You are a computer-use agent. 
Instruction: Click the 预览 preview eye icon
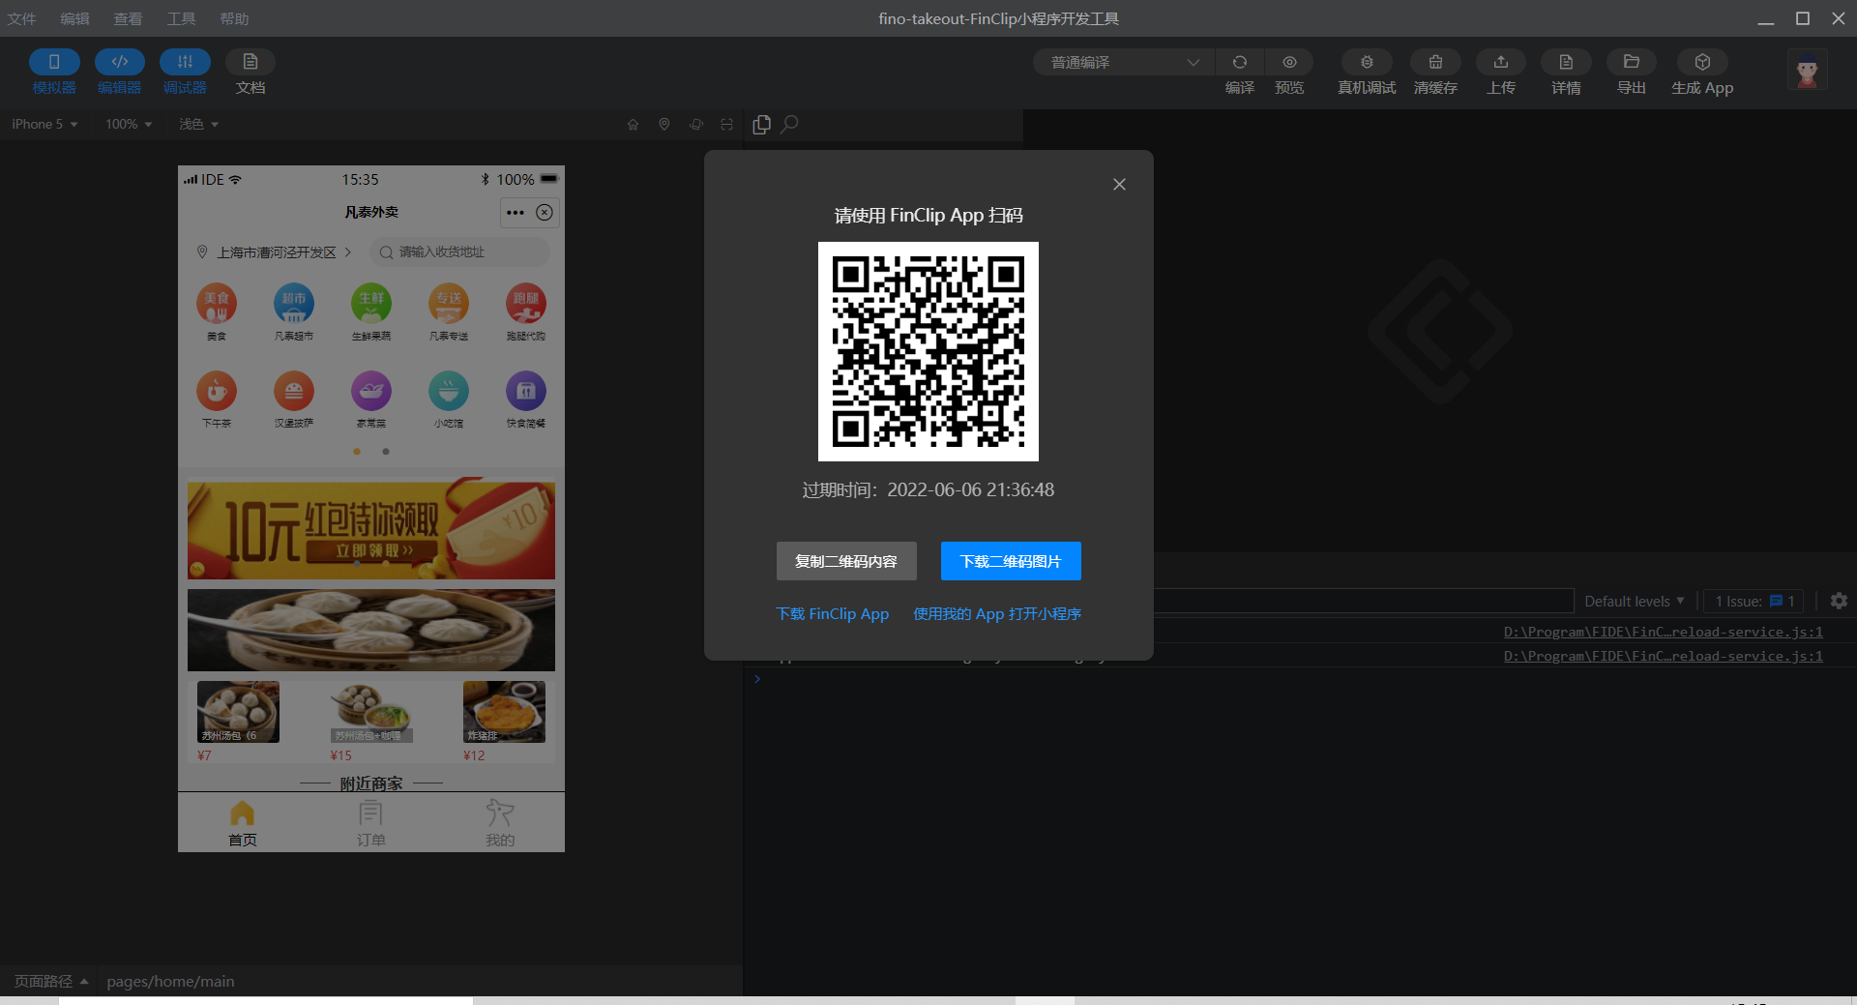(1289, 62)
